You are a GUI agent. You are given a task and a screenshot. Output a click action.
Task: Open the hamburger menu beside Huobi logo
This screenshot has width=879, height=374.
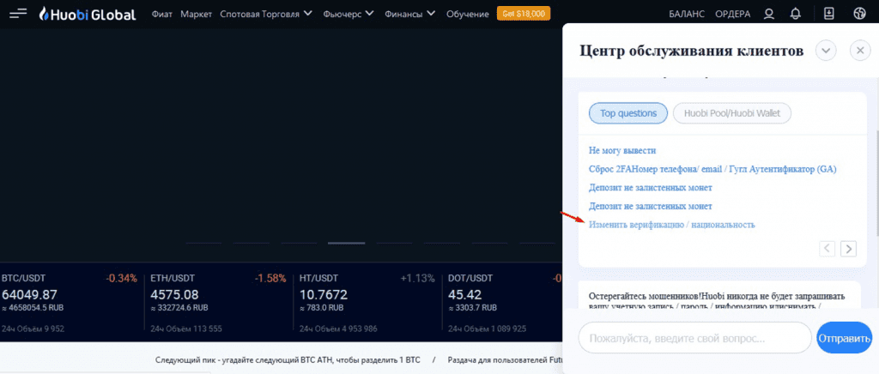coord(18,14)
